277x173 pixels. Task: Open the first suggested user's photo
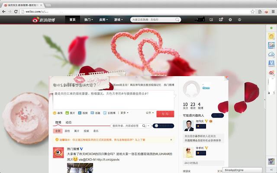[x=188, y=126]
